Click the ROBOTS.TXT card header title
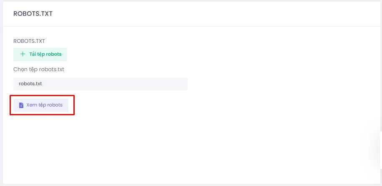 tap(33, 14)
